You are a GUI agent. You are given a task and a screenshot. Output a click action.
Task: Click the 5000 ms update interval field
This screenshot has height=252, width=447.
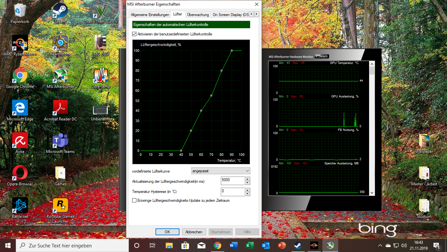(233, 181)
